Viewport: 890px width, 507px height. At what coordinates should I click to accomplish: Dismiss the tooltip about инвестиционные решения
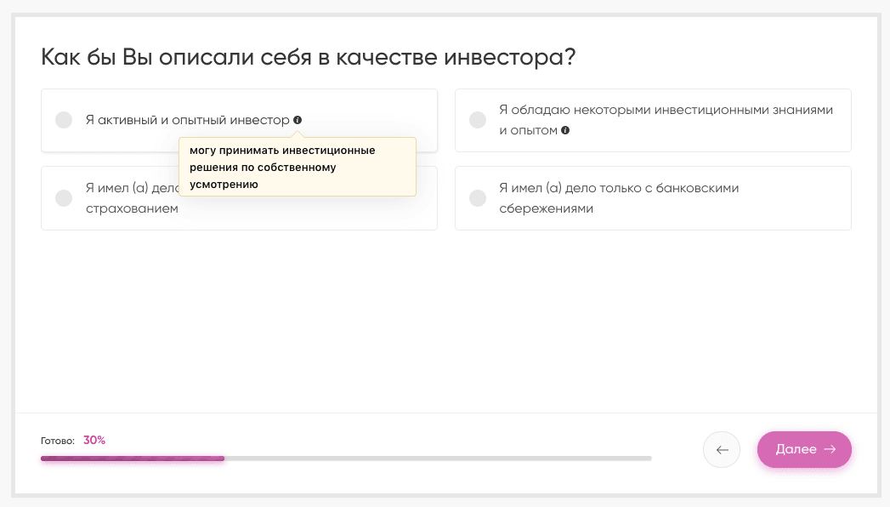pyautogui.click(x=298, y=167)
